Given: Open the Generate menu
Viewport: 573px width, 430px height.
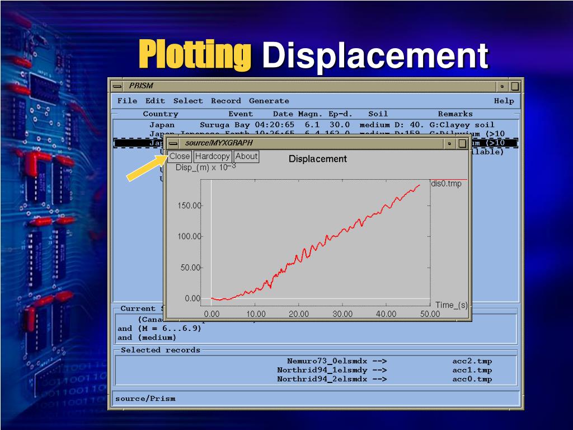Looking at the screenshot, I should coord(269,101).
